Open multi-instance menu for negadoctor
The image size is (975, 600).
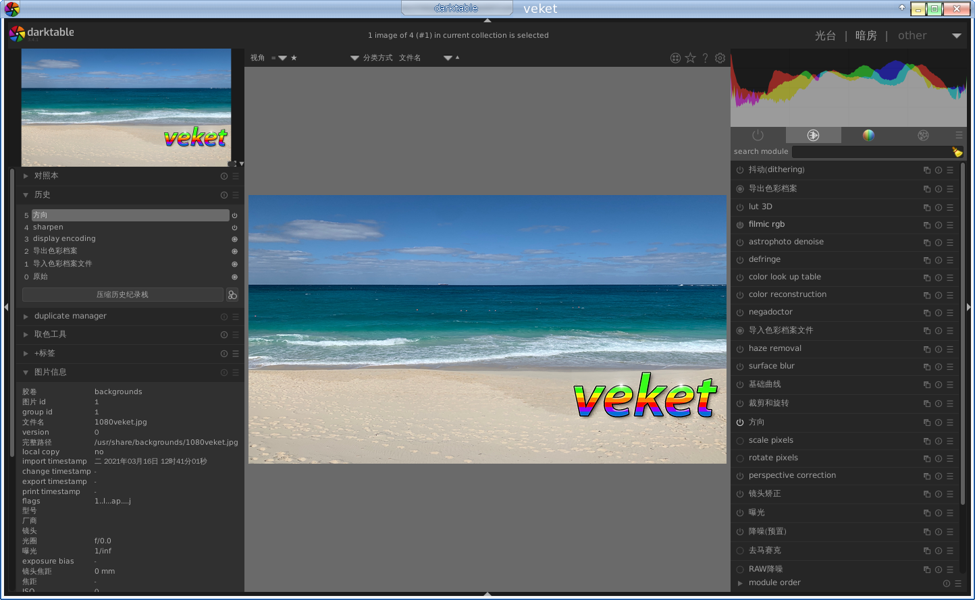tap(927, 312)
